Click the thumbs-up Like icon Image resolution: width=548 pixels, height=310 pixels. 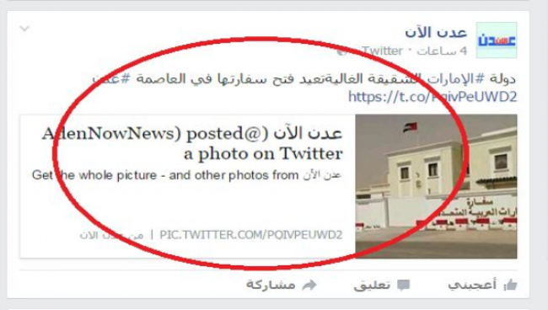[x=510, y=285]
